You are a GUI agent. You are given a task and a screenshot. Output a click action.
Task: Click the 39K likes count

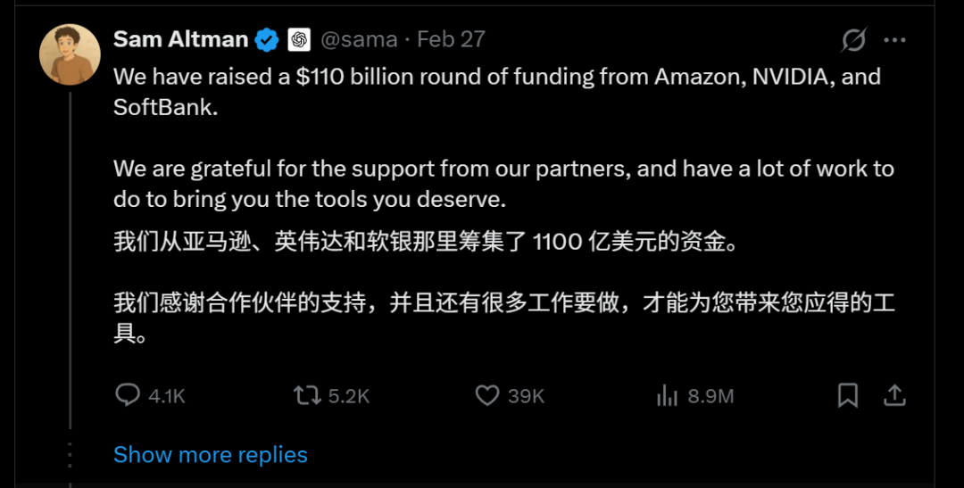526,396
